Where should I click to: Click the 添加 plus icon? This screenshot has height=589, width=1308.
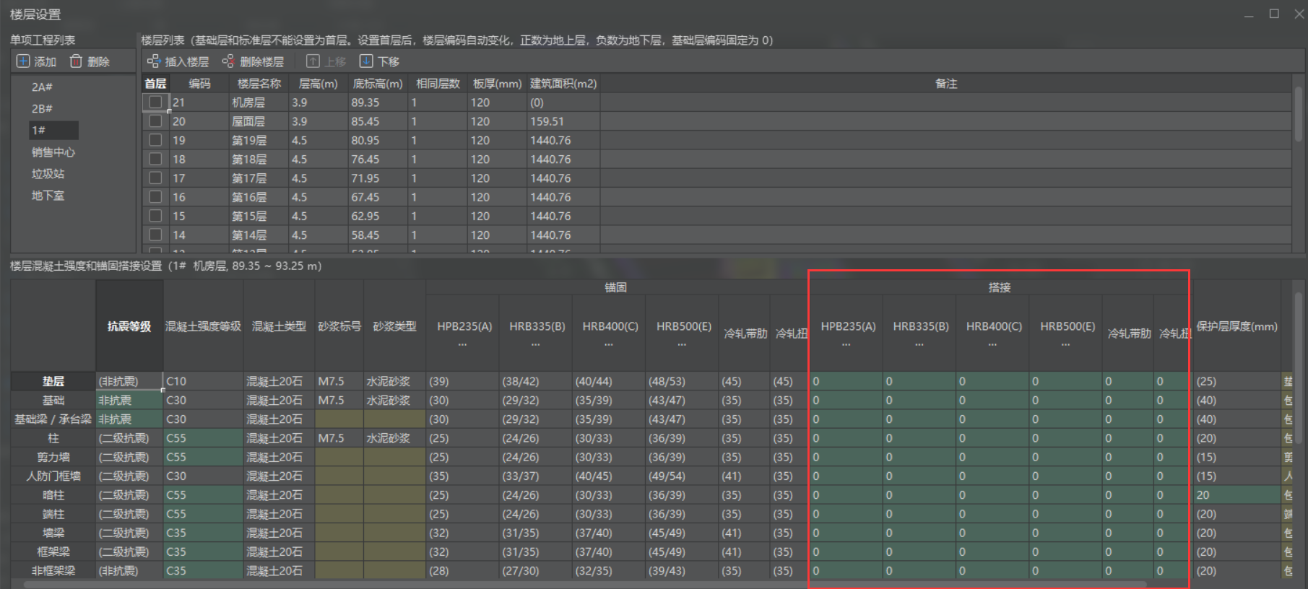tap(23, 61)
